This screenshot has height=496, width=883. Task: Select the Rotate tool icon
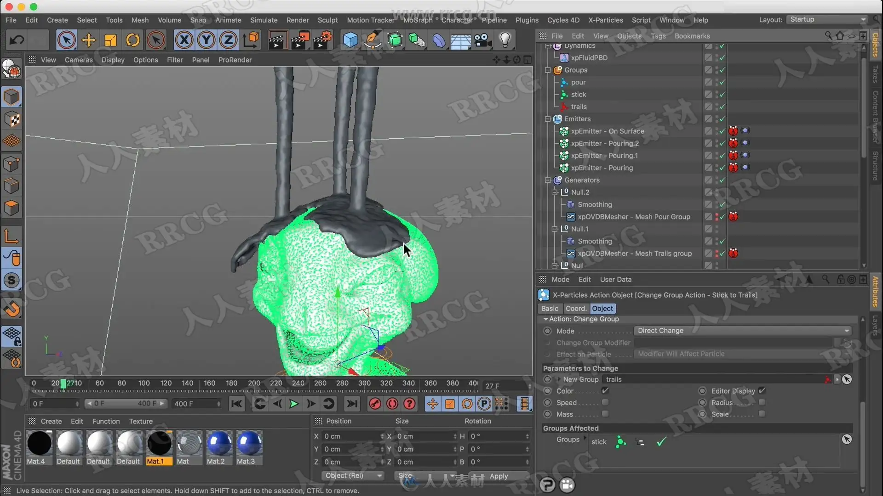point(133,40)
